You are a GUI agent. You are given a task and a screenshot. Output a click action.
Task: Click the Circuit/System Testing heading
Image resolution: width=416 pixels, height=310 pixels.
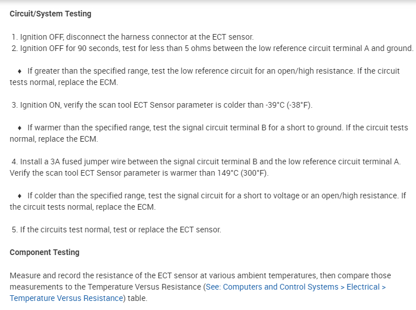coord(50,14)
